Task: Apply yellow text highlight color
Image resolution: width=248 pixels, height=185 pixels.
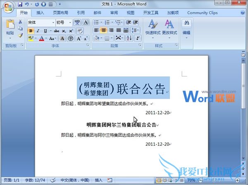Action: [31, 38]
